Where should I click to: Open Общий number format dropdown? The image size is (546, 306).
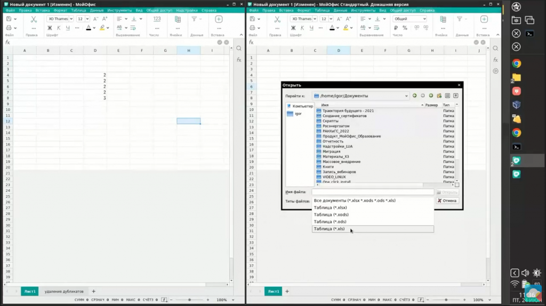409,19
